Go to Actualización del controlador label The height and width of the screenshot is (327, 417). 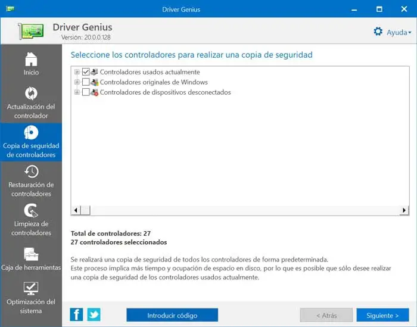[31, 111]
